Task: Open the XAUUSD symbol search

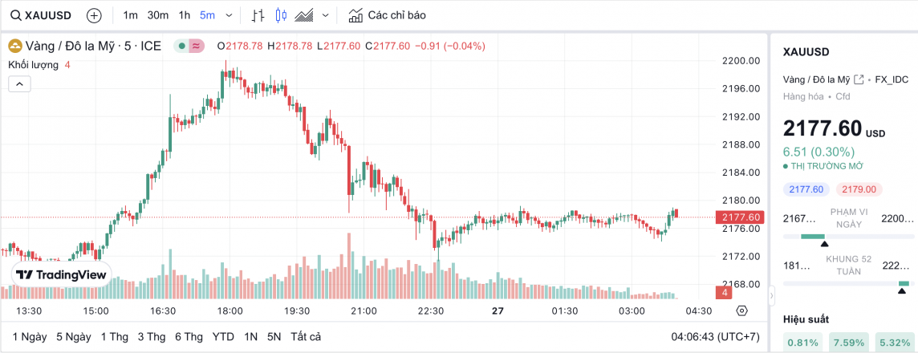Action: click(39, 15)
